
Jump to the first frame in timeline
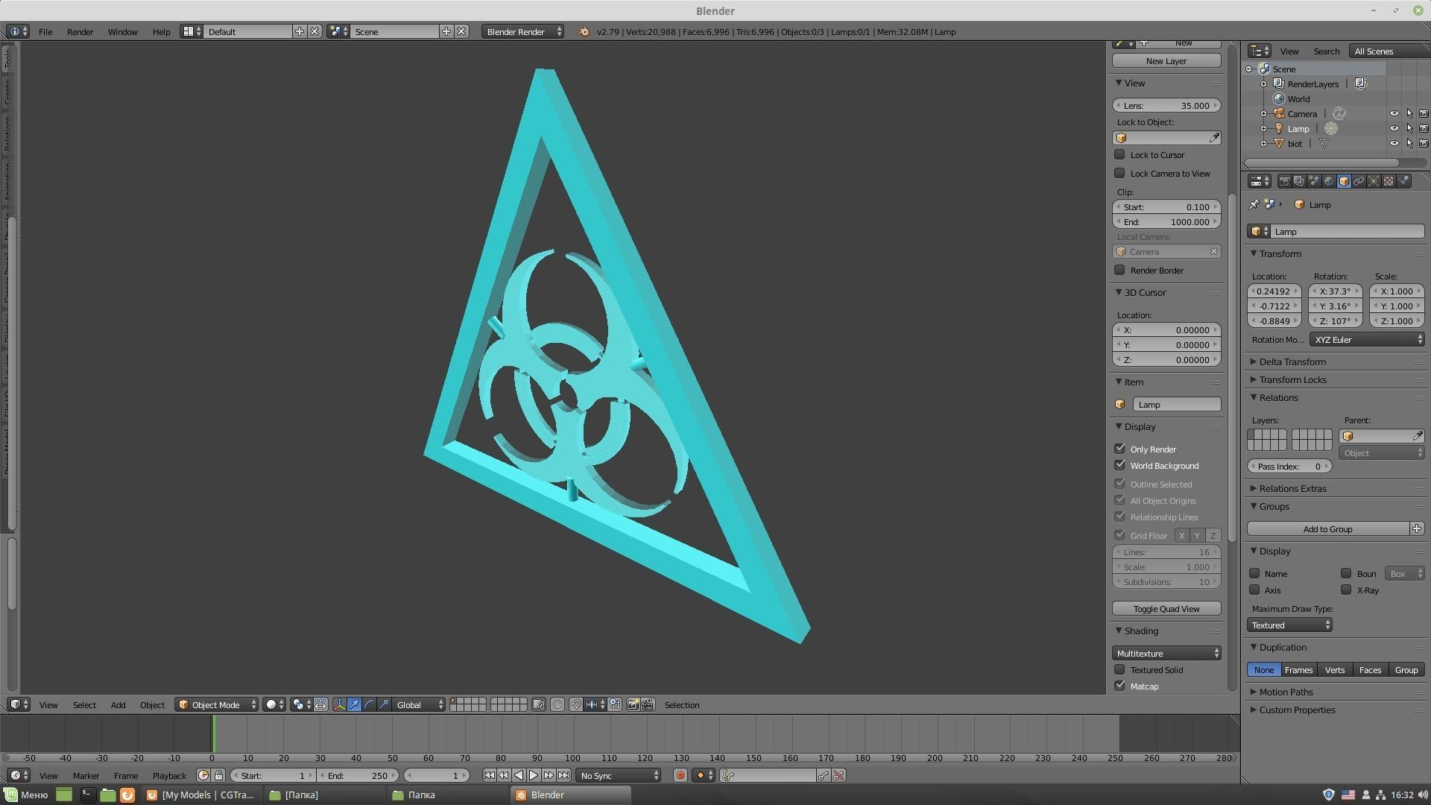point(489,776)
